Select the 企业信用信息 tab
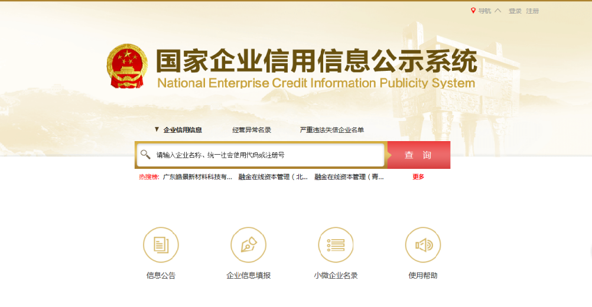Image resolution: width=592 pixels, height=307 pixels. 182,130
